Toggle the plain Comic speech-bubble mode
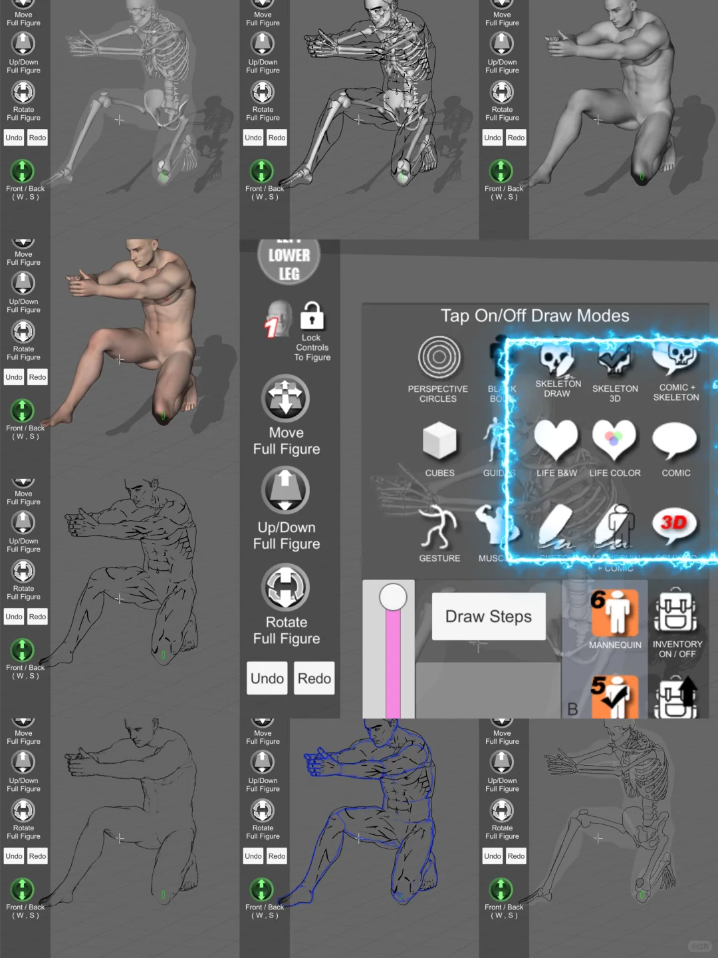This screenshot has width=718, height=958. coord(675,440)
